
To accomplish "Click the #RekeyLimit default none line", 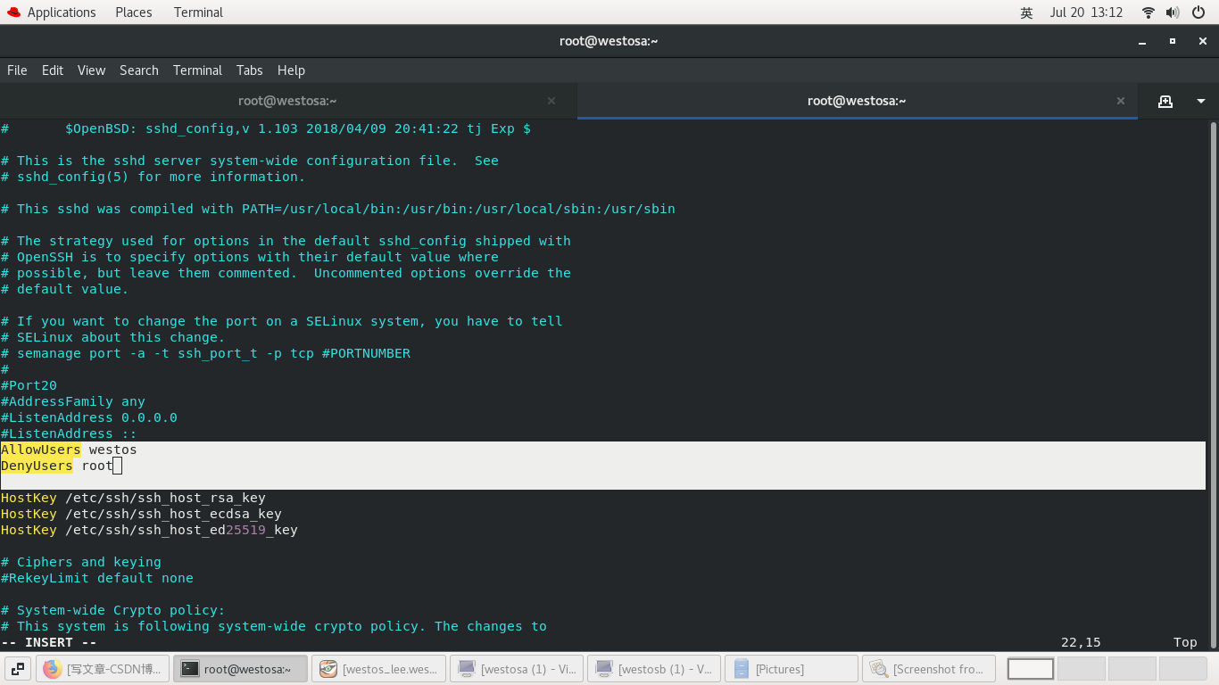I will point(96,578).
